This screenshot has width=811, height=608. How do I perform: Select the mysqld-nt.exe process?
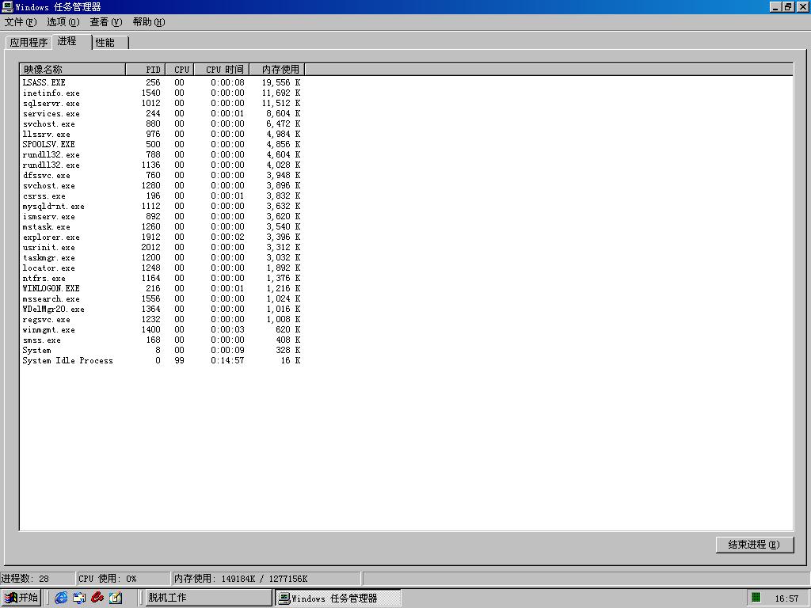(x=162, y=207)
